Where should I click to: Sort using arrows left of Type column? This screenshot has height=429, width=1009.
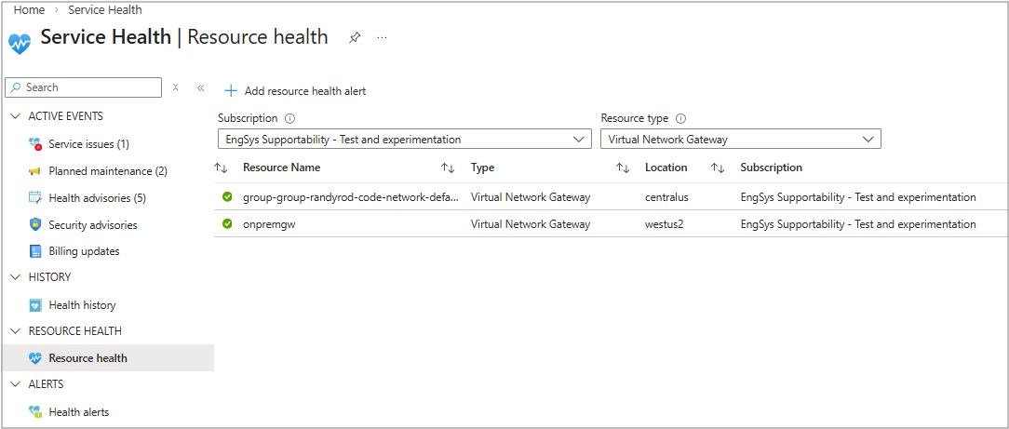point(448,168)
